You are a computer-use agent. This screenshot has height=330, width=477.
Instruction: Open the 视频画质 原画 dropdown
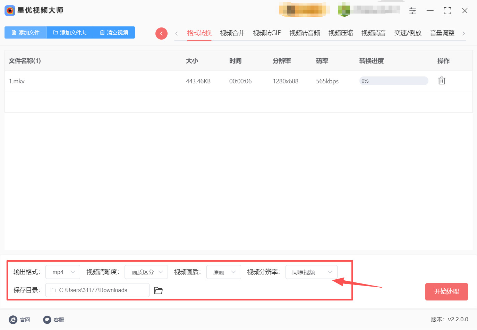(x=224, y=272)
